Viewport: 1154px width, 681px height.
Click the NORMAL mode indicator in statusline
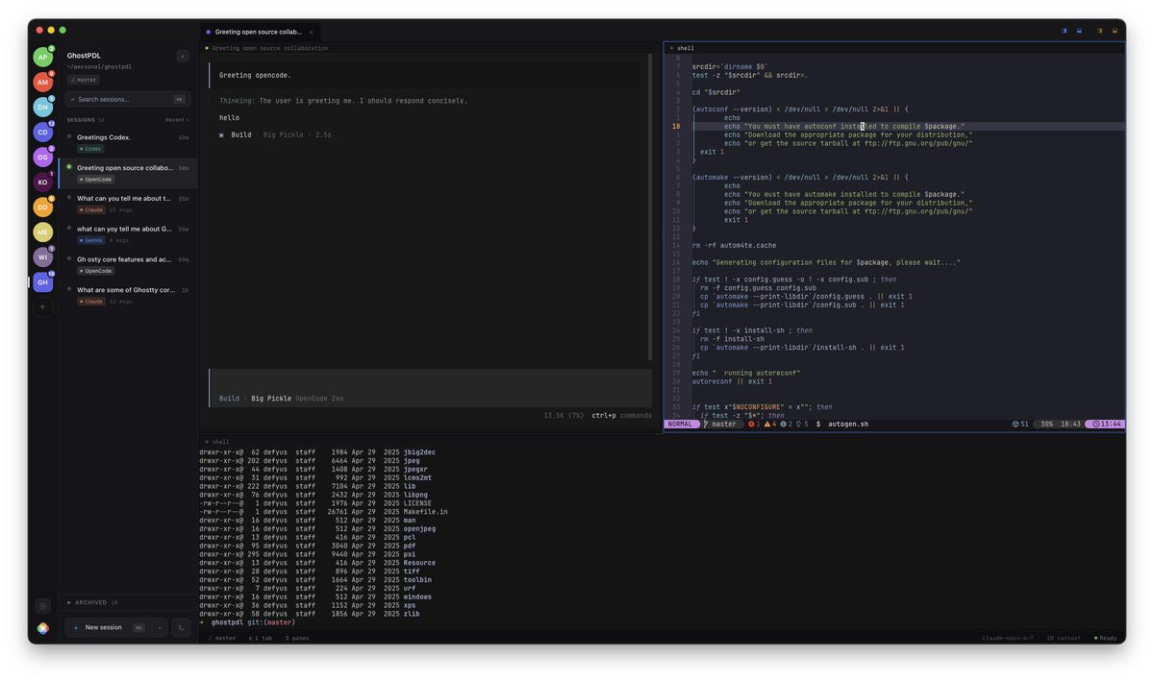680,424
